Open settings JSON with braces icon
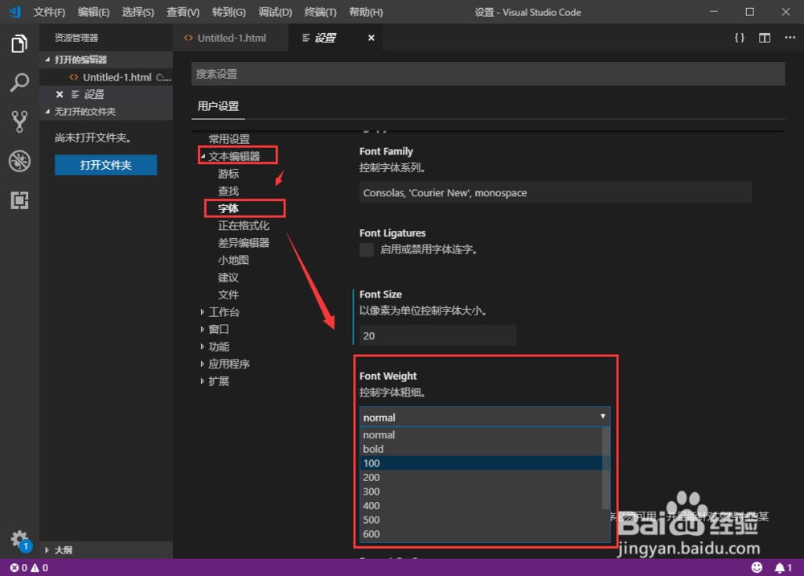Image resolution: width=804 pixels, height=576 pixels. pyautogui.click(x=740, y=38)
